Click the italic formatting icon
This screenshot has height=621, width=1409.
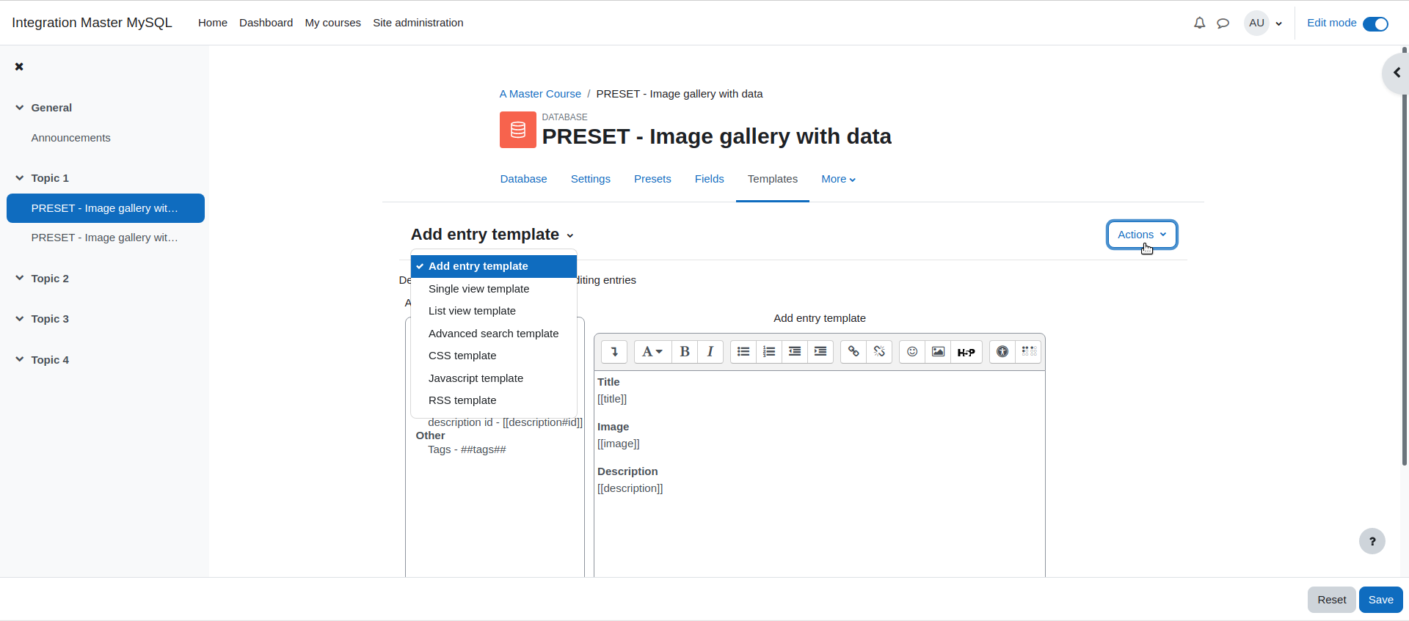tap(710, 352)
